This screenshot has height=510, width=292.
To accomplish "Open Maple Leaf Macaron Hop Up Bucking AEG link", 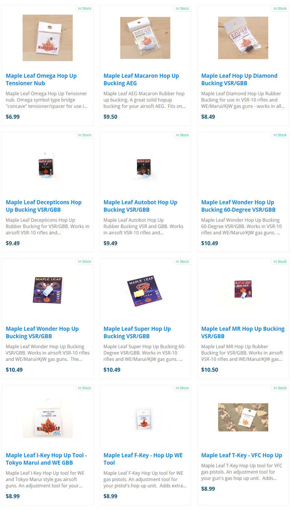I will coord(141,79).
